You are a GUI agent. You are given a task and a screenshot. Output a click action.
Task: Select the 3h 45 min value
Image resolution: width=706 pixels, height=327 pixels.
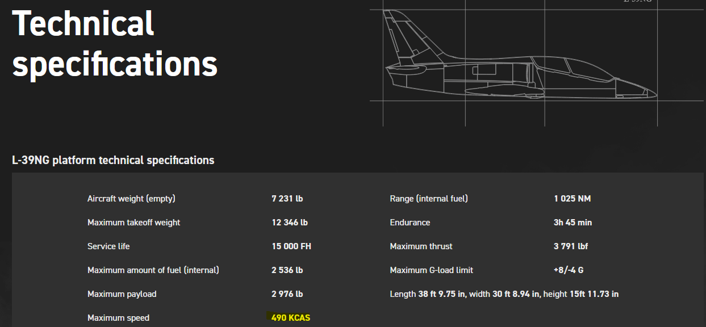click(x=573, y=223)
